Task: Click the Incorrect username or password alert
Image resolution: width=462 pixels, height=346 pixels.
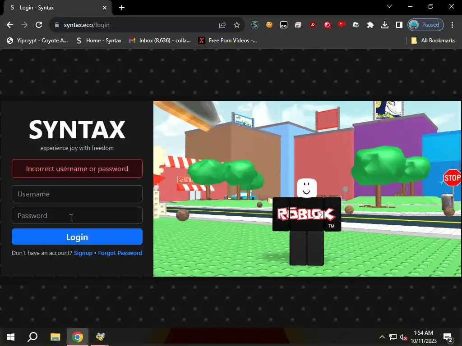Action: click(77, 168)
